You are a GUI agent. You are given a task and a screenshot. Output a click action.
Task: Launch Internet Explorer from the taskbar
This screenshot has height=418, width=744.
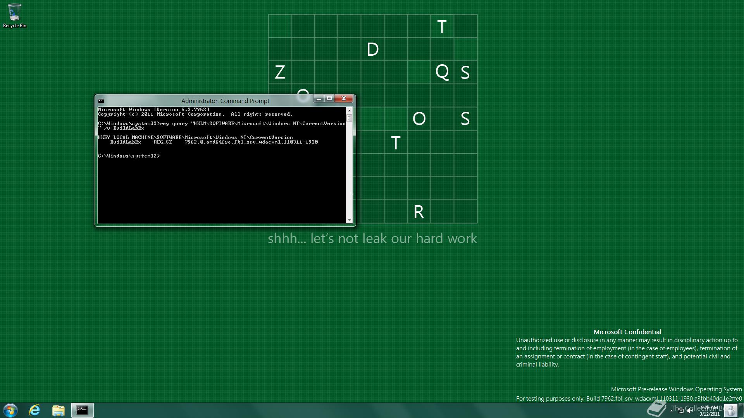click(34, 410)
